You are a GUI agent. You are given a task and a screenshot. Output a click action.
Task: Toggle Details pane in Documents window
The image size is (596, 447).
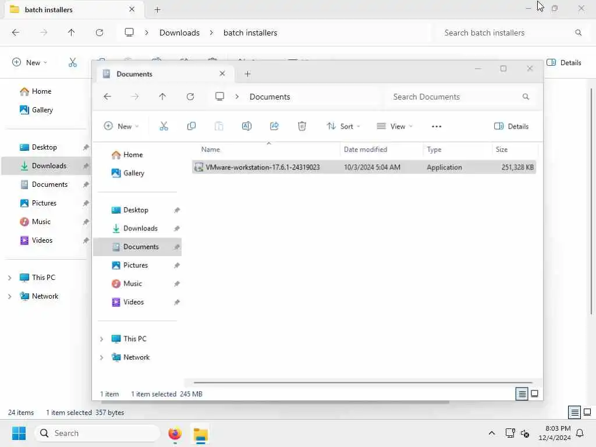(511, 126)
